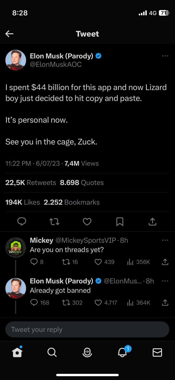This screenshot has width=175, height=380.
Task: Retweet the main tweet
Action: [54, 221]
